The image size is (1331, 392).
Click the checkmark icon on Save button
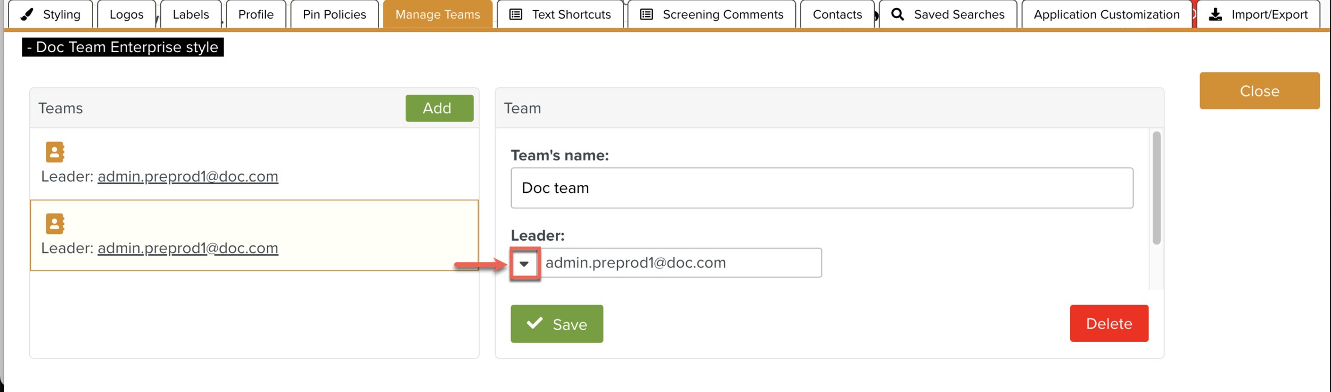coord(534,323)
